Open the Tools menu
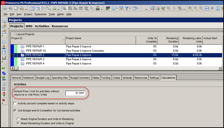Image resolution: width=224 pixels, height=128 pixels. click(52, 14)
